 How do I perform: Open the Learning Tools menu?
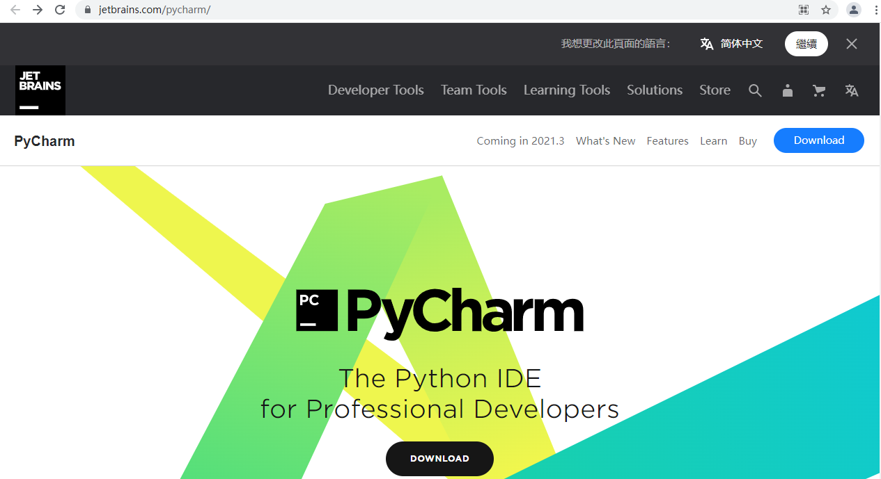[x=567, y=90]
